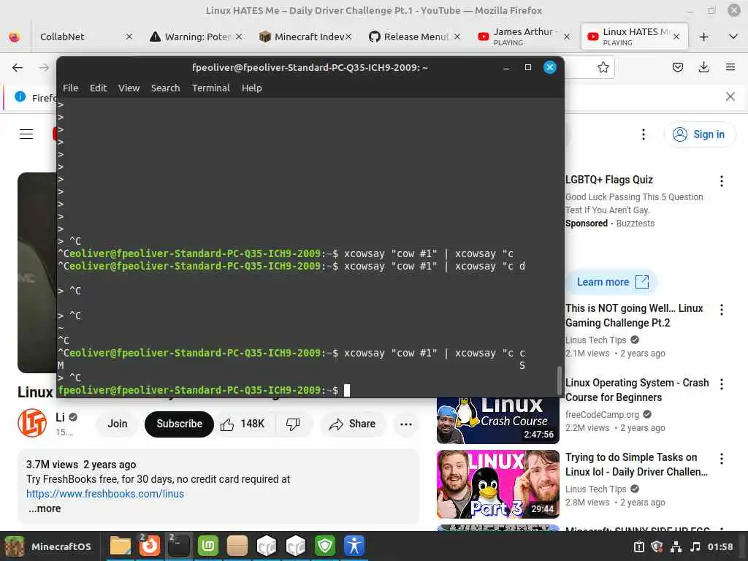The image size is (748, 561).
Task: Open Linux Crash Course video thumbnail
Action: click(x=497, y=421)
